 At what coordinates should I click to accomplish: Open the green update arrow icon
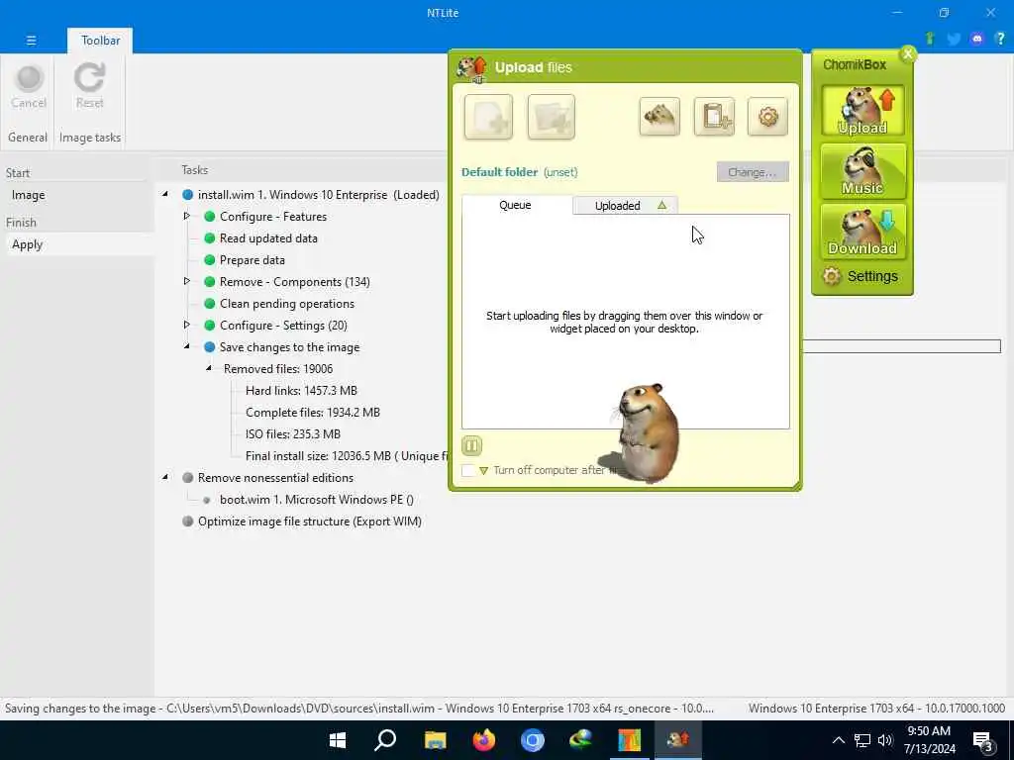(x=930, y=39)
